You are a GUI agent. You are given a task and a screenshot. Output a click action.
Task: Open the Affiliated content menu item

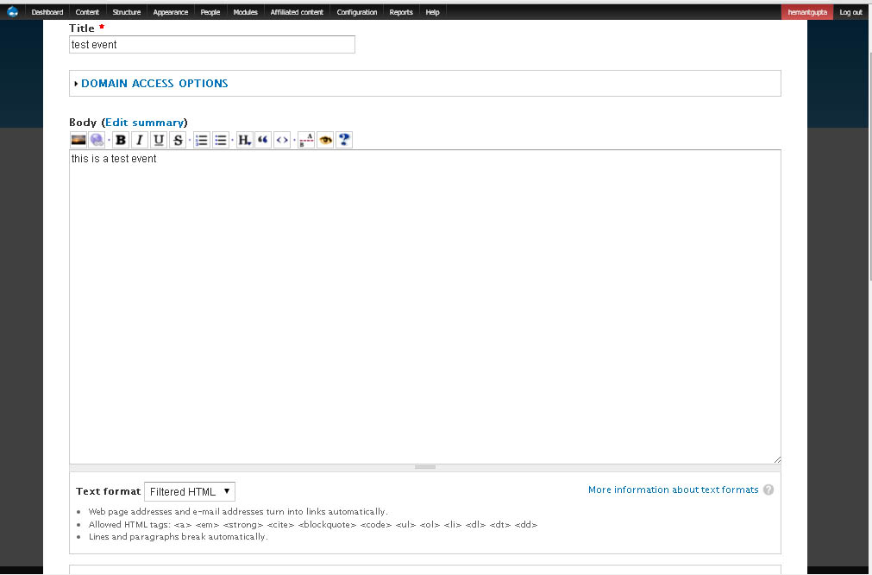point(297,12)
